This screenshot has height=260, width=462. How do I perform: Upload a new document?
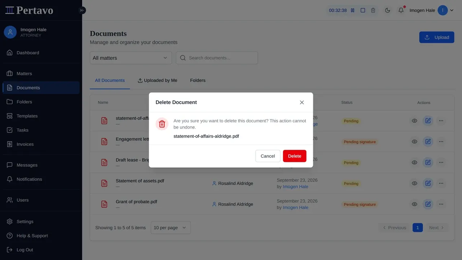point(437,37)
